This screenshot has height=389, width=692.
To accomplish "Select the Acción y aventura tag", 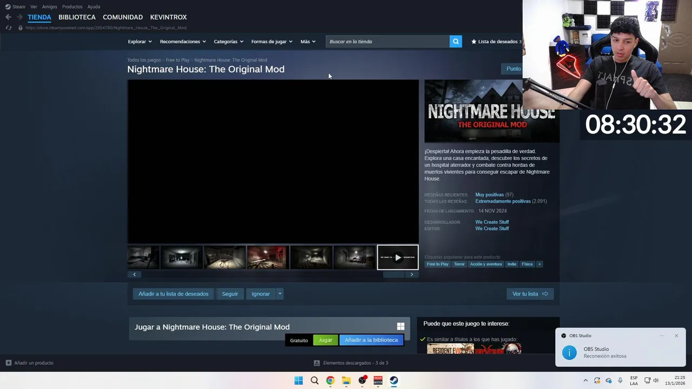I will click(485, 264).
